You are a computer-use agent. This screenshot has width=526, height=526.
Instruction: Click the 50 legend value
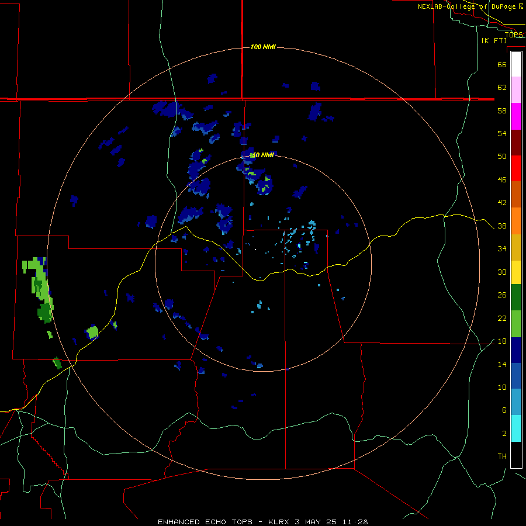(x=502, y=157)
